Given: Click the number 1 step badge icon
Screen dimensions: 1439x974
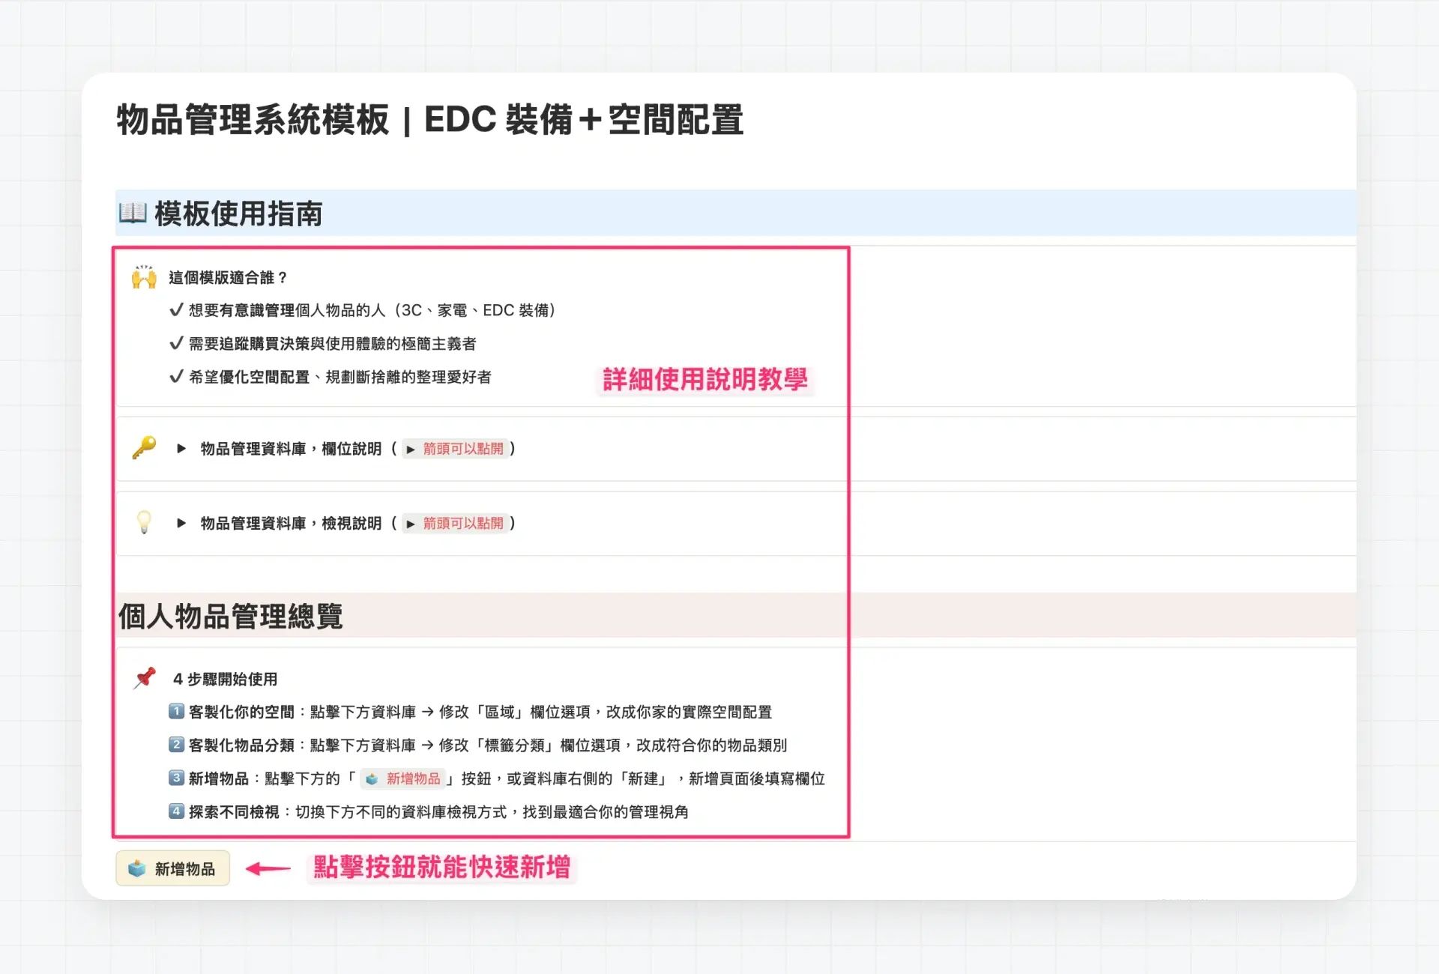Looking at the screenshot, I should coord(176,711).
